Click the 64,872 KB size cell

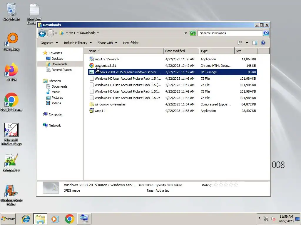248,104
